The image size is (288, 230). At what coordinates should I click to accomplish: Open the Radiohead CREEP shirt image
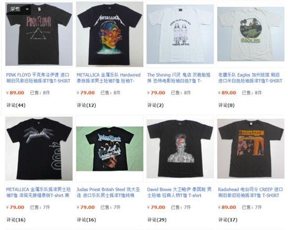pyautogui.click(x=251, y=149)
